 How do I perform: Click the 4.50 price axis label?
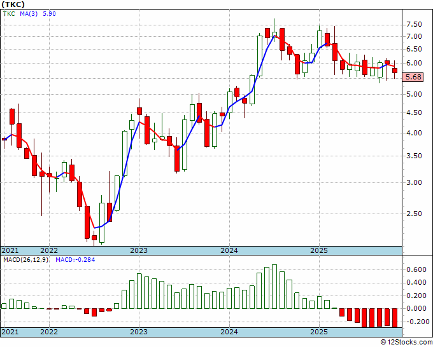[x=414, y=112]
